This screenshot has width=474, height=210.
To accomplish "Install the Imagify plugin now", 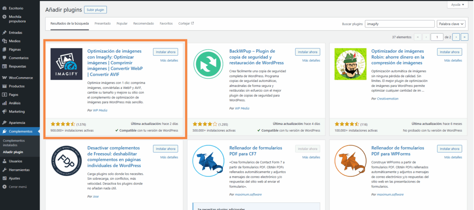I will click(x=165, y=52).
